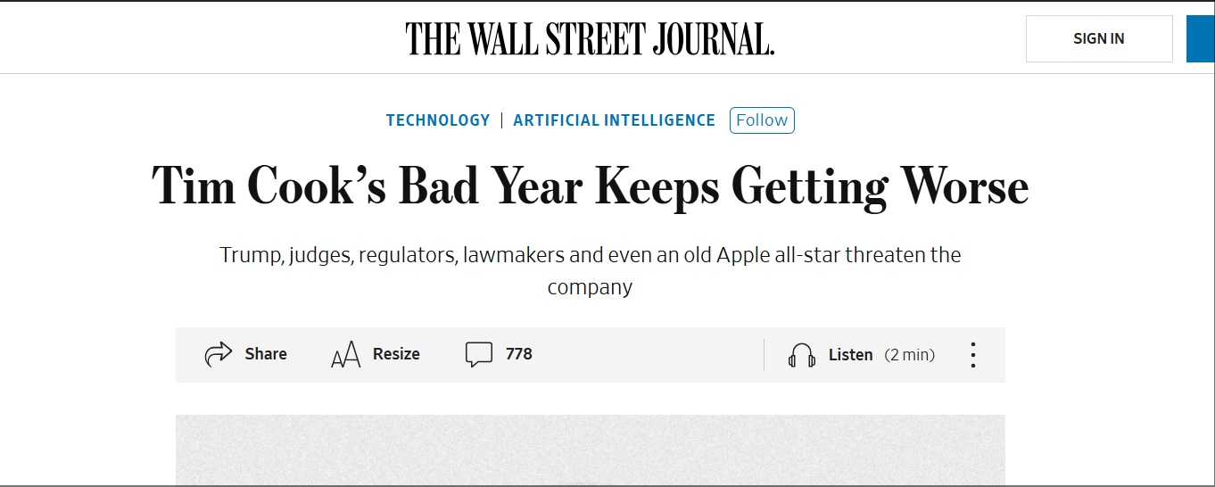
Task: Click the AA text Resize icon
Action: point(345,355)
